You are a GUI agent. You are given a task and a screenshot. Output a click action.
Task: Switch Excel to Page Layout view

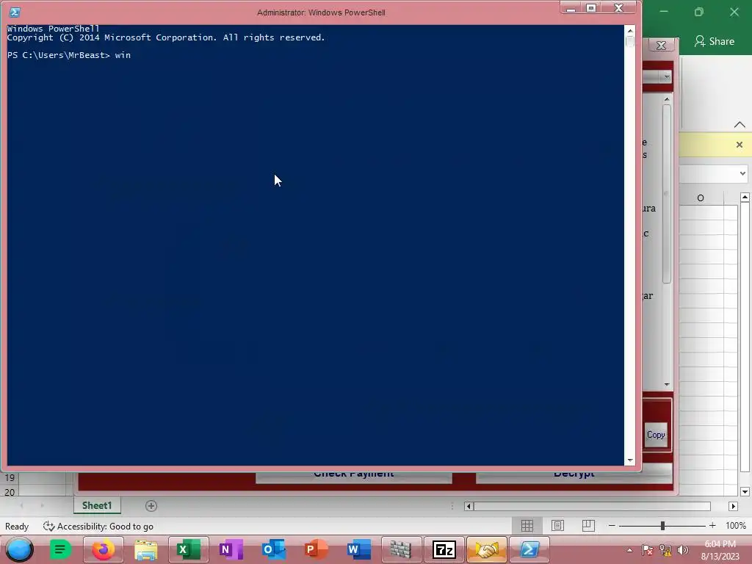557,526
